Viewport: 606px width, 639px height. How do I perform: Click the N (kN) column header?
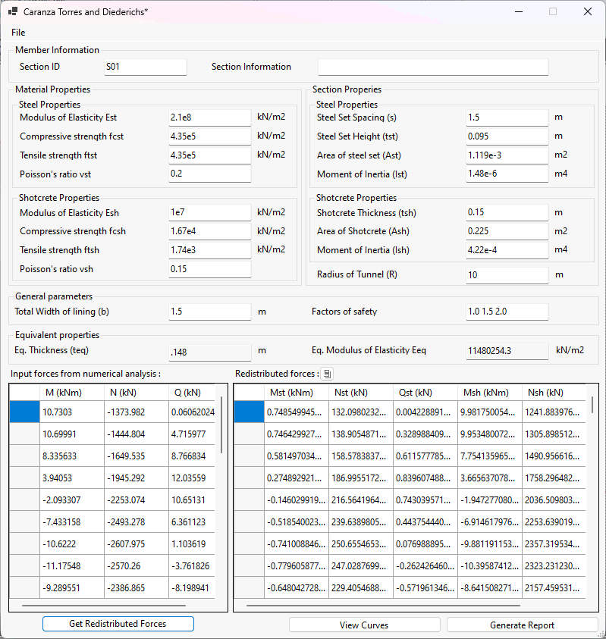click(x=137, y=393)
